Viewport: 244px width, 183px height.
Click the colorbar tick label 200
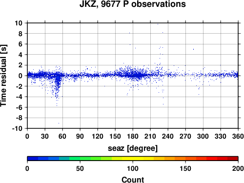(238, 168)
